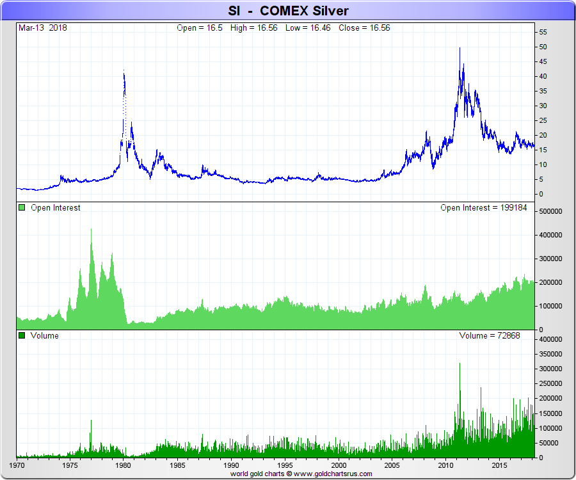576x480 pixels.
Task: Click the 1980 silver price spike peak
Action: coord(124,70)
